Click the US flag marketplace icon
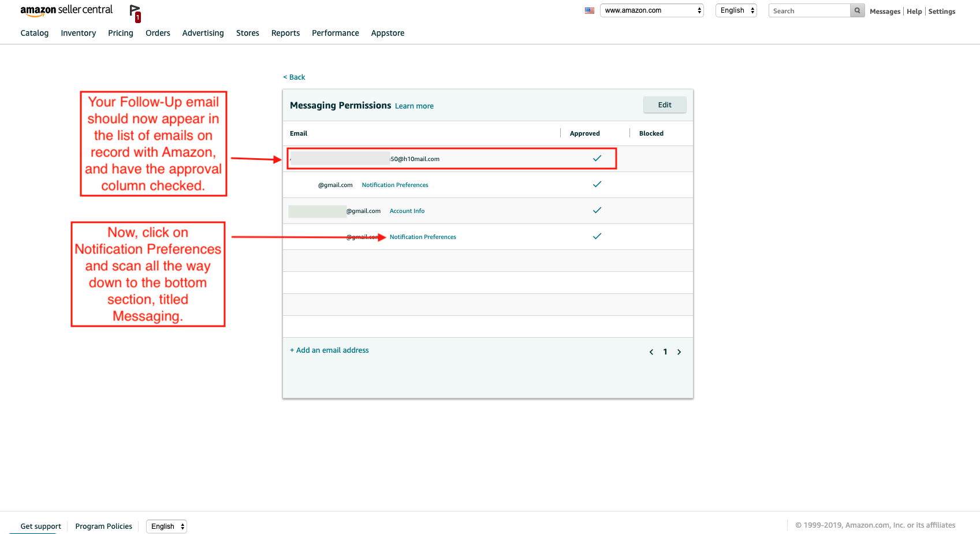The height and width of the screenshot is (534, 980). [x=589, y=10]
